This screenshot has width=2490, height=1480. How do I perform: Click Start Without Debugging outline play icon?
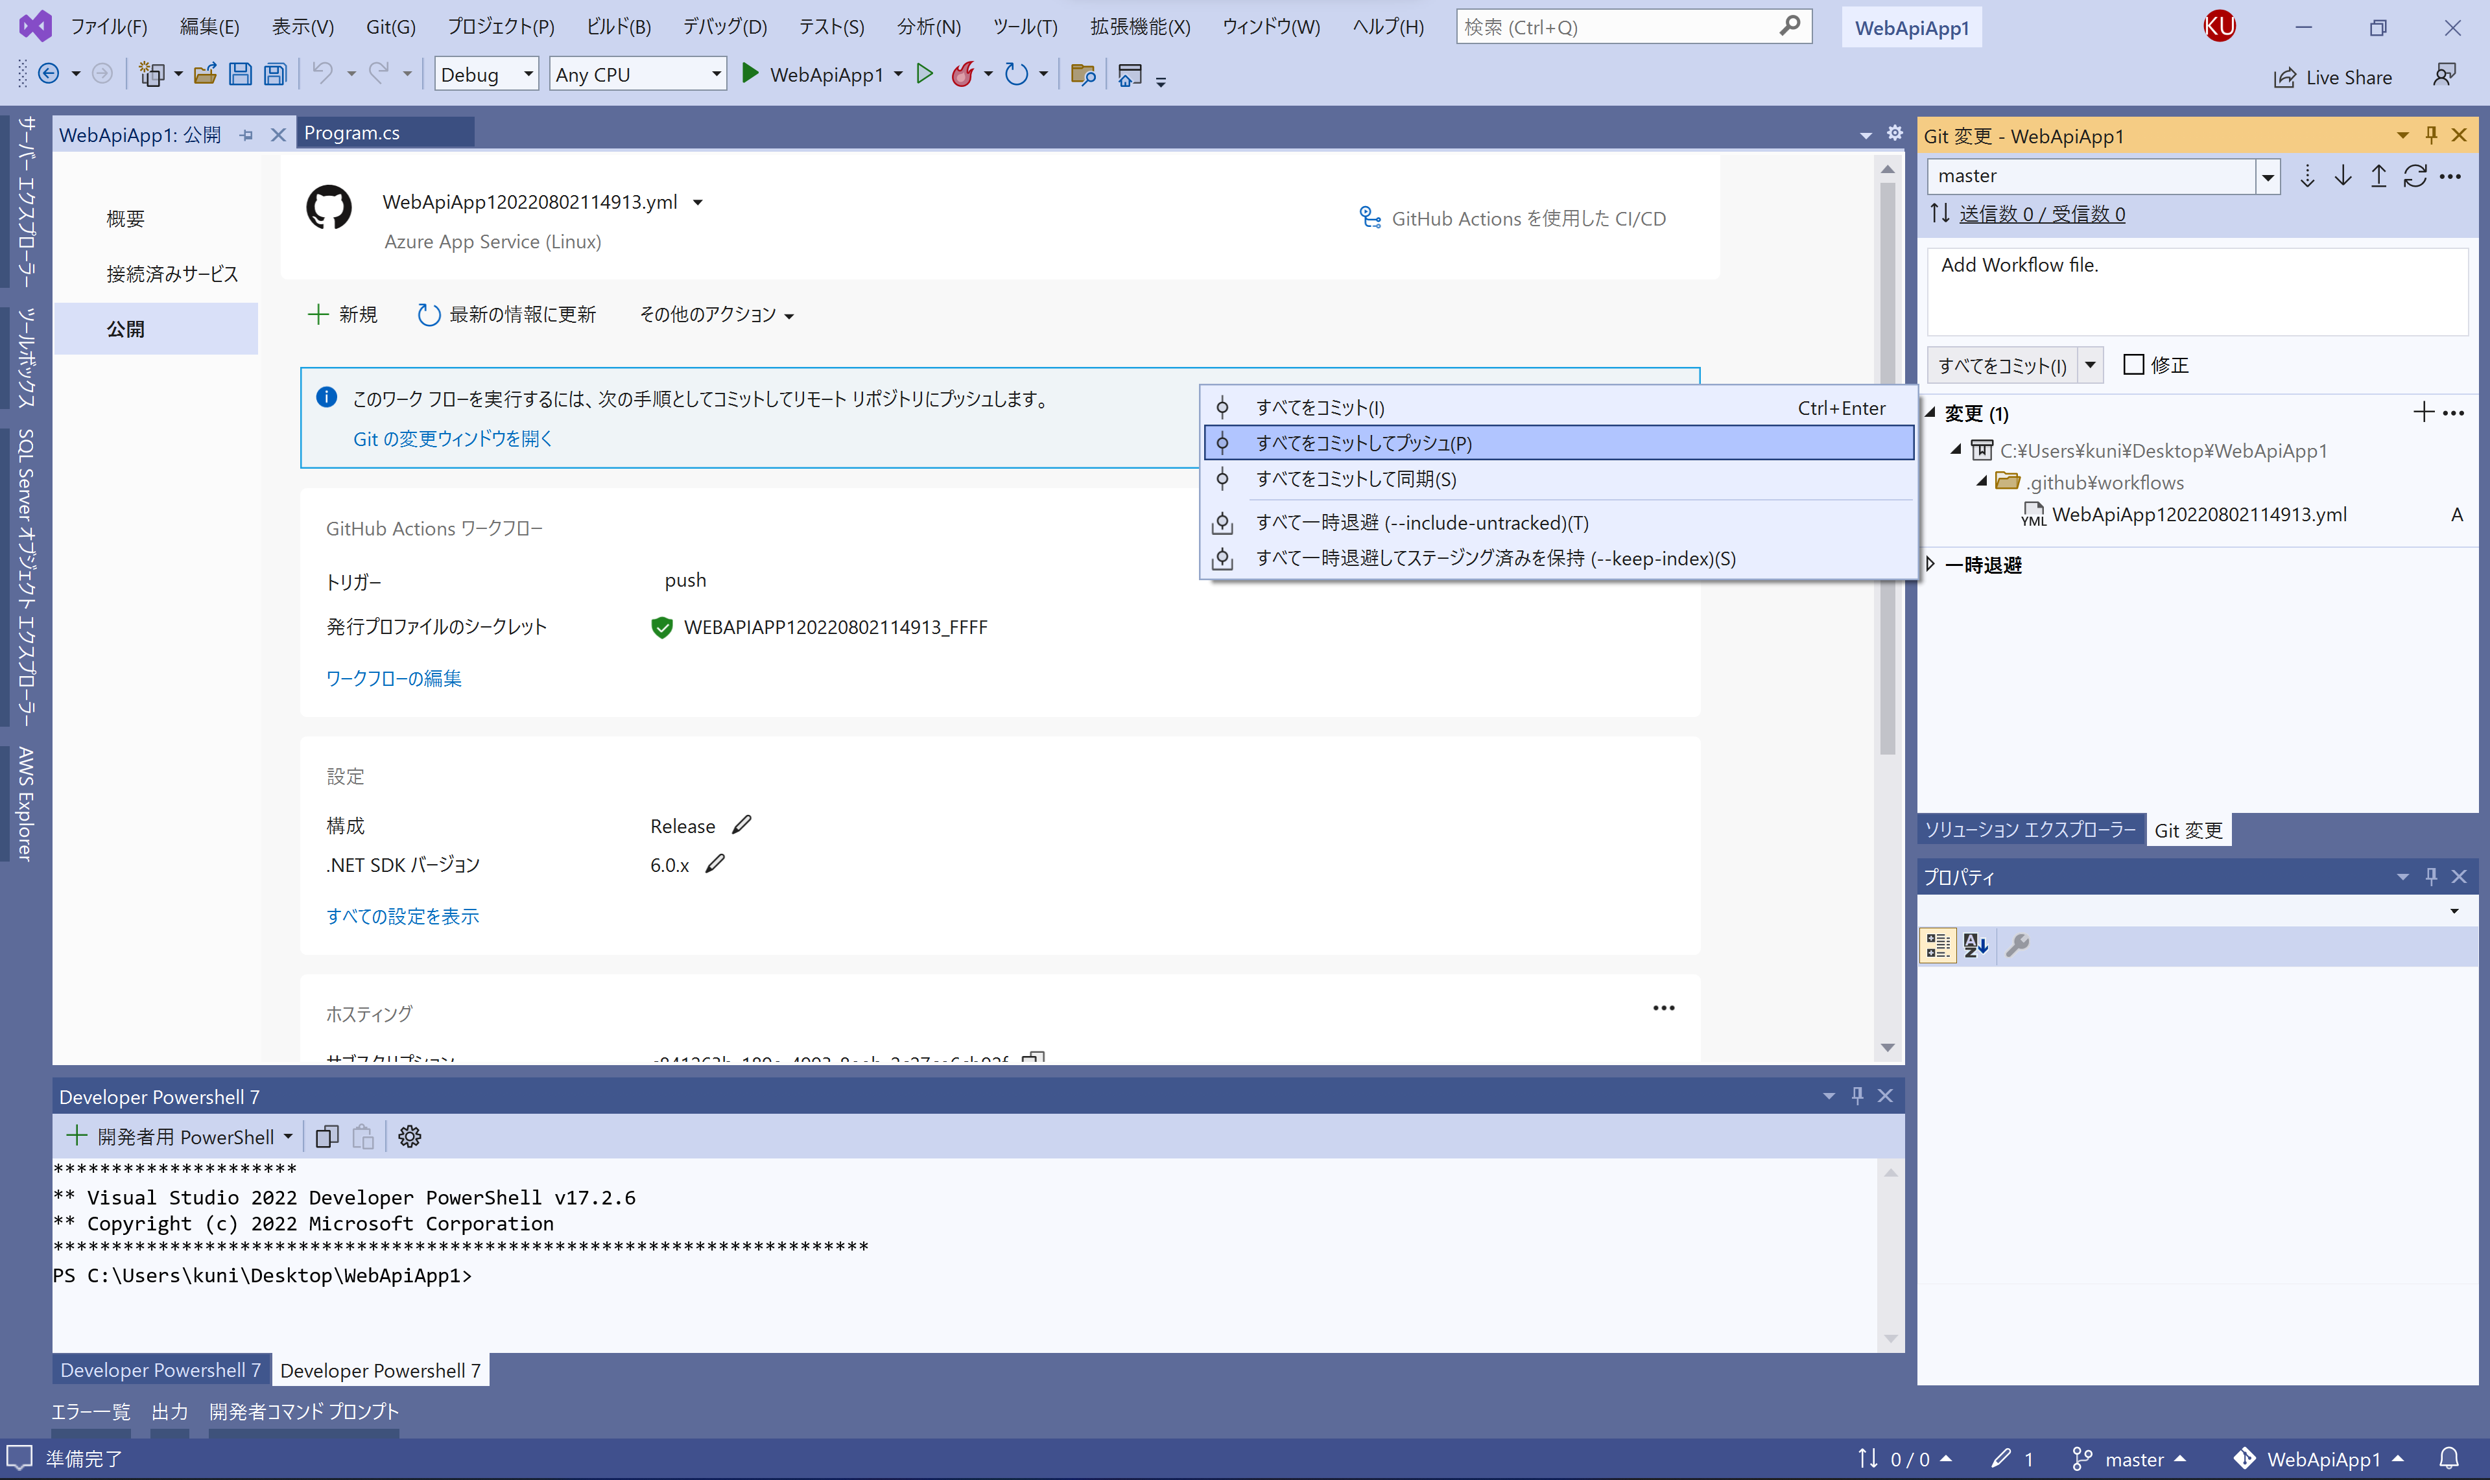click(x=925, y=74)
